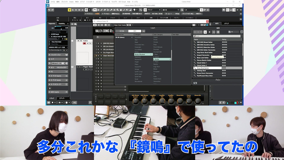Select the Zoom magnifier tool
The width and height of the screenshot is (284, 160).
pos(117,10)
